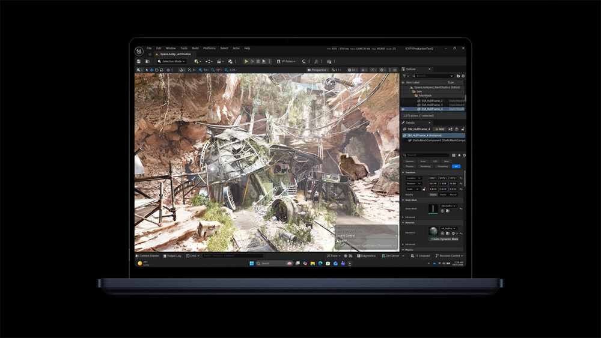Toggle the Details panel lock icon

click(x=463, y=129)
